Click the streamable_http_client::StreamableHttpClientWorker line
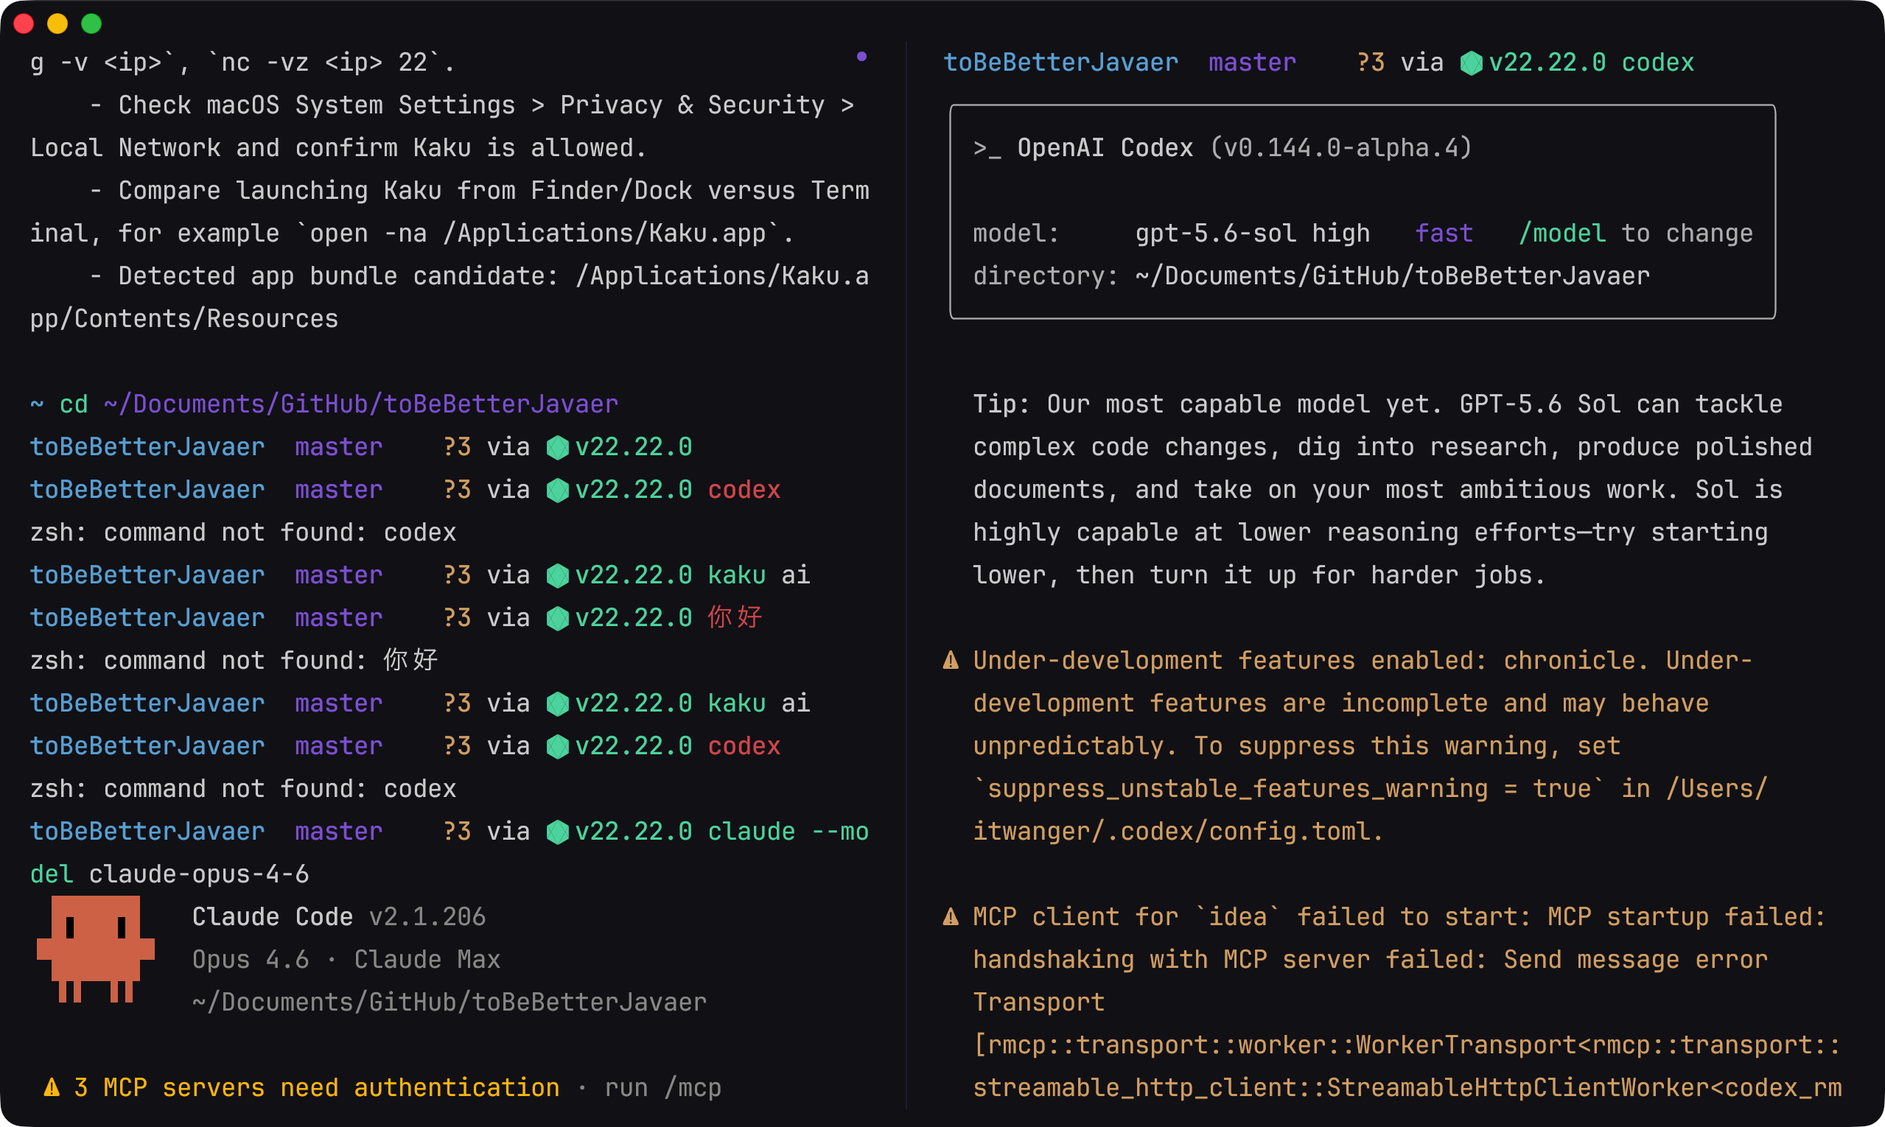The height and width of the screenshot is (1127, 1885). 1408,1087
